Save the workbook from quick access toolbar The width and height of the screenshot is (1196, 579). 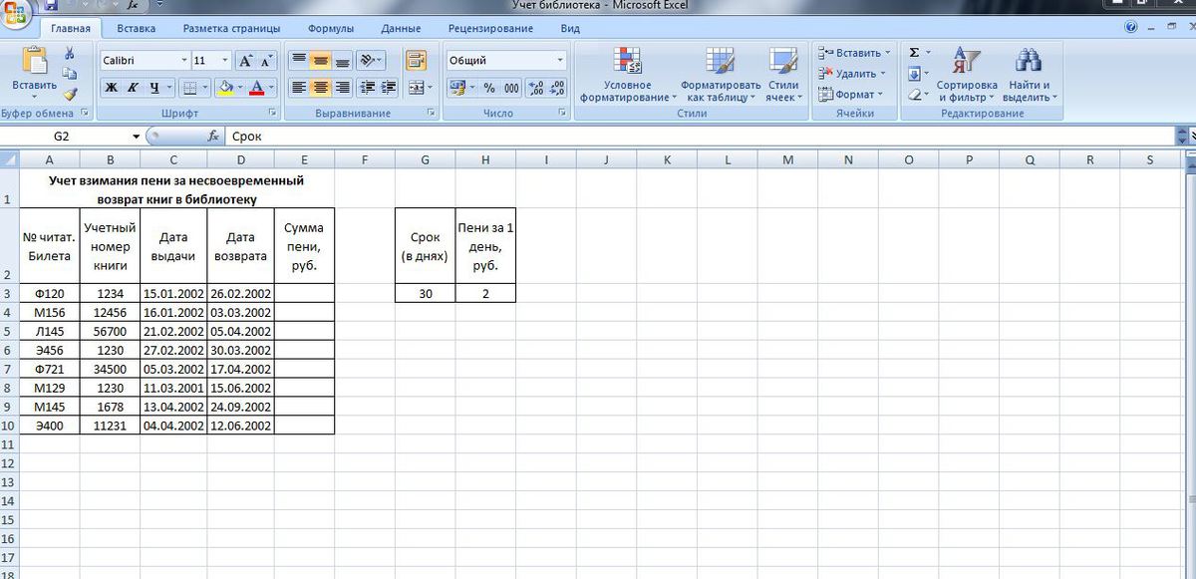pos(51,5)
